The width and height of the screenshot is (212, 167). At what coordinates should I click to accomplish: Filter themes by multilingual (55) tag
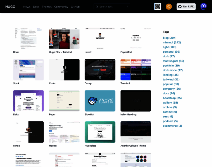173,61
